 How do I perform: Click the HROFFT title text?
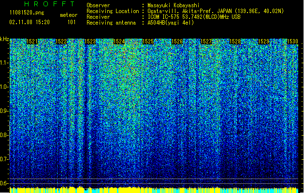[x=50, y=4]
